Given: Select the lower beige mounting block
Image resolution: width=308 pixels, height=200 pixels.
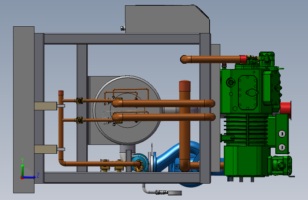Looking at the screenshot, I should click(45, 149).
